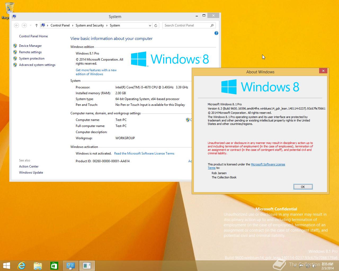339x271 pixels.
Task: Open Windows Store from taskbar
Action: tap(54, 266)
